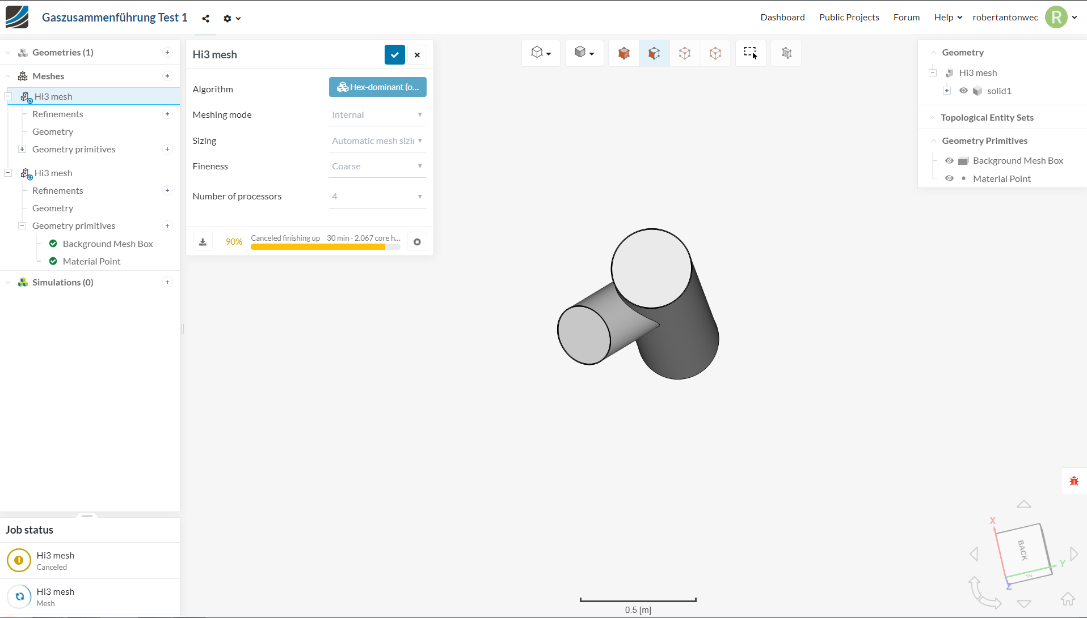
Task: Expand solid1 in the Geometry panel
Action: coord(947,91)
